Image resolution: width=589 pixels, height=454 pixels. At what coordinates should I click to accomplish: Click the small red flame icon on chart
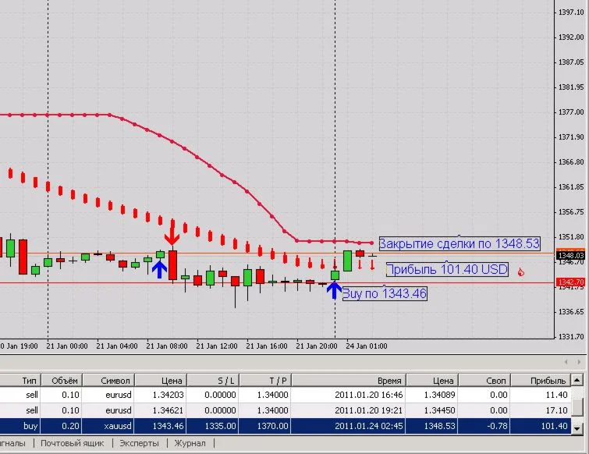pos(520,272)
